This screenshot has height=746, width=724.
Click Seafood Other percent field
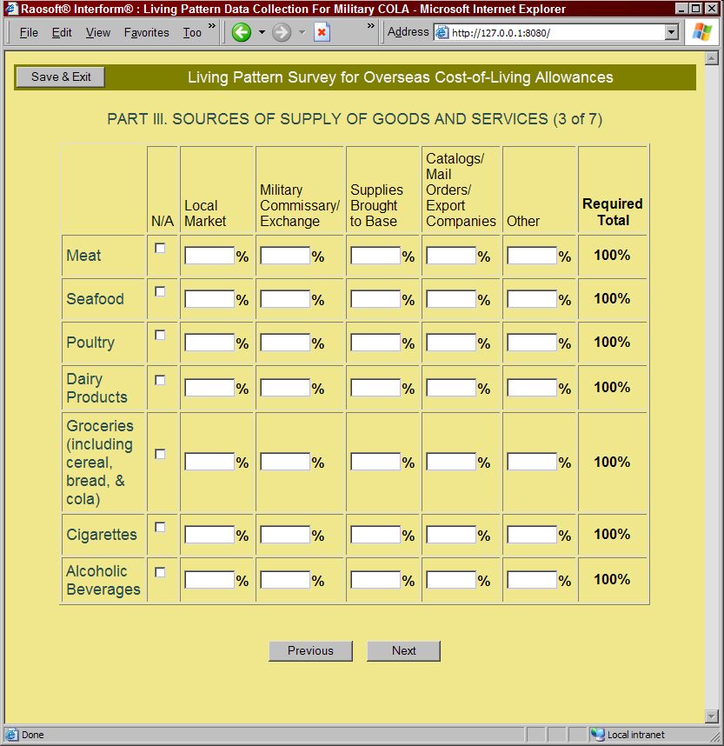point(532,299)
